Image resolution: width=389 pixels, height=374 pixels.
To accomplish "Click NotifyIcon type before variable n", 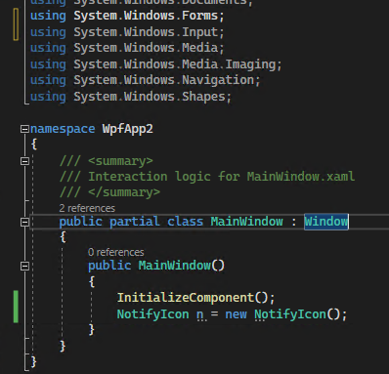I will [152, 314].
